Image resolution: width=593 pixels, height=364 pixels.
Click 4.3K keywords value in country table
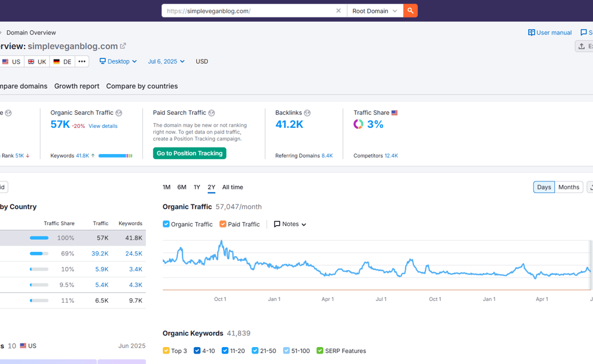click(135, 285)
